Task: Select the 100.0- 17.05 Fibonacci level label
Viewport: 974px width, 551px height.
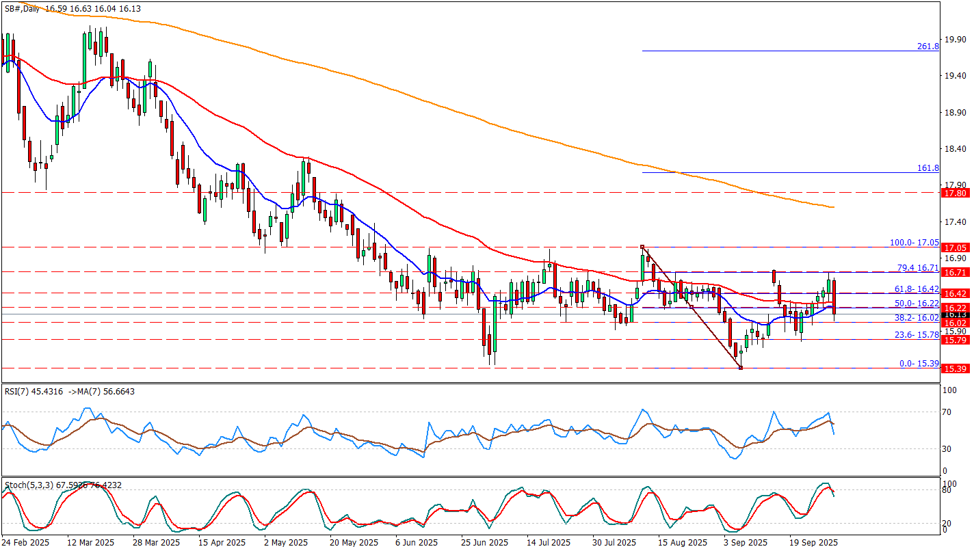Action: [914, 242]
